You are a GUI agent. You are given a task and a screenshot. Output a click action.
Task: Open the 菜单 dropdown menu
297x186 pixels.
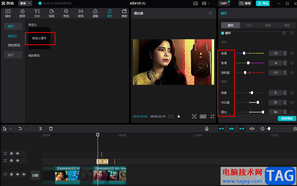(25, 3)
